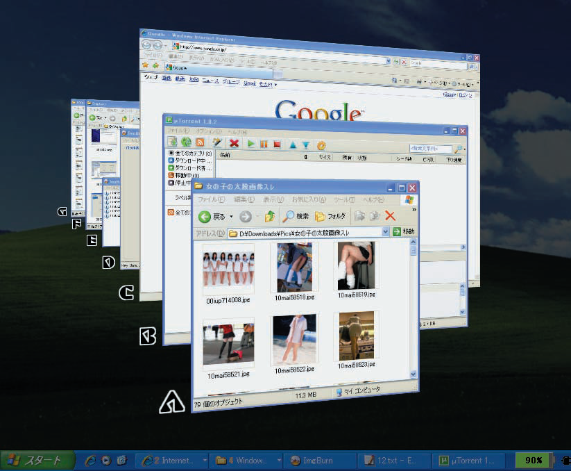
Task: Click the ニュース link on Google page
Action: click(x=211, y=81)
